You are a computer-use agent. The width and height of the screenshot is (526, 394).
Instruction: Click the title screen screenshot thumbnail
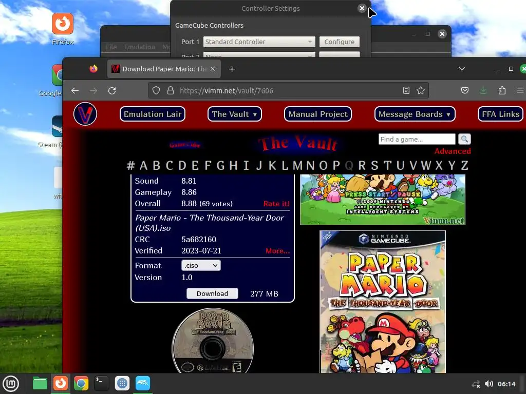tap(382, 200)
